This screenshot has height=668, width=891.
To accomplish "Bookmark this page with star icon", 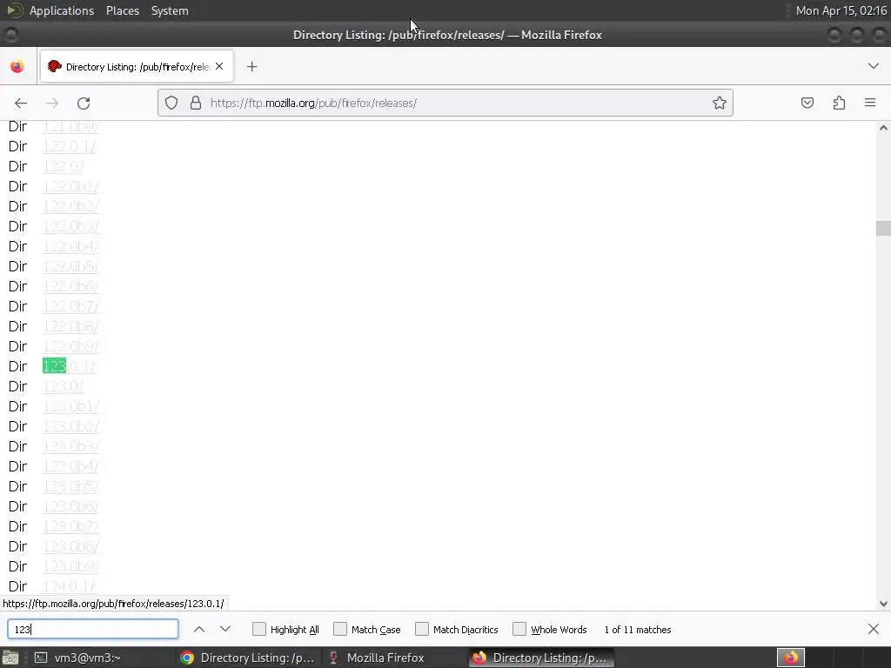I will tap(720, 103).
